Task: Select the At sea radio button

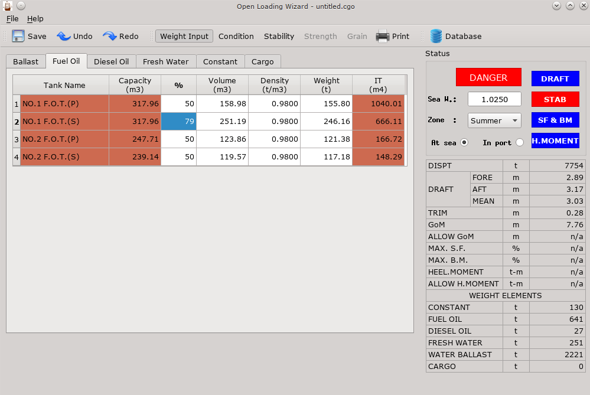Action: point(464,142)
